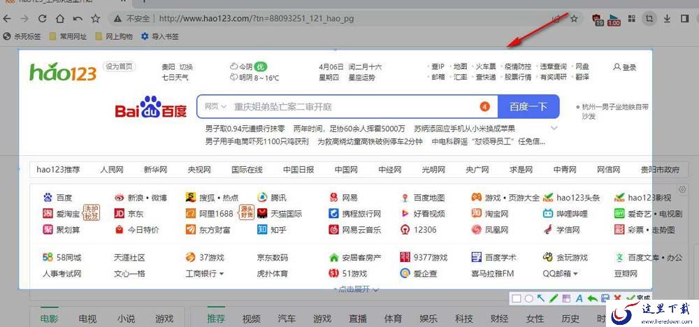Switch to 体育 tab
The image size is (699, 327).
[393, 319]
